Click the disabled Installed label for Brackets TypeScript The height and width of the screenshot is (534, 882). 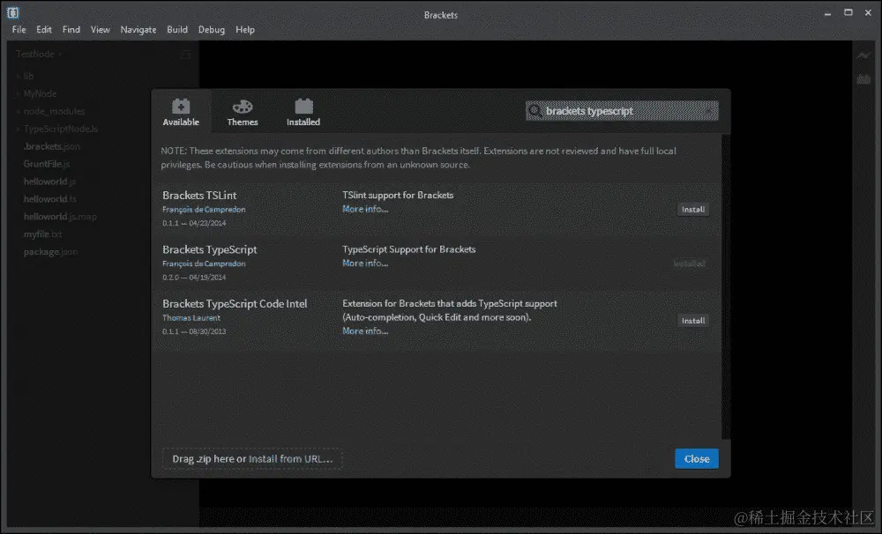[x=690, y=263]
